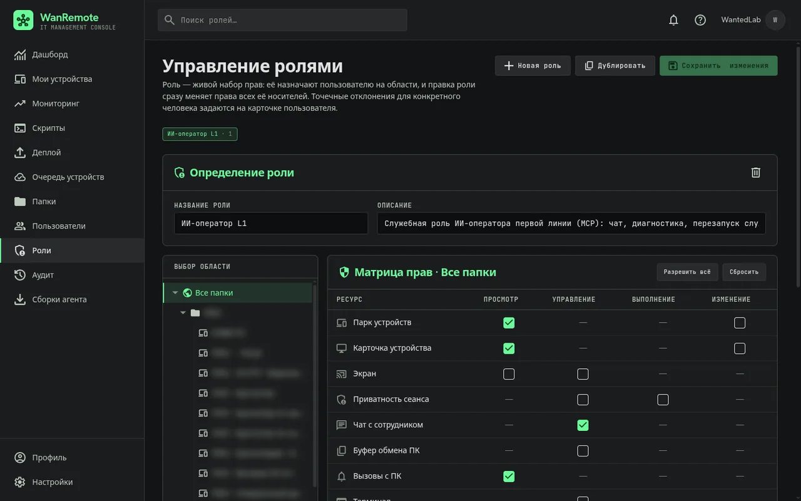Delete role using trash icon
The image size is (801, 501).
coord(756,172)
